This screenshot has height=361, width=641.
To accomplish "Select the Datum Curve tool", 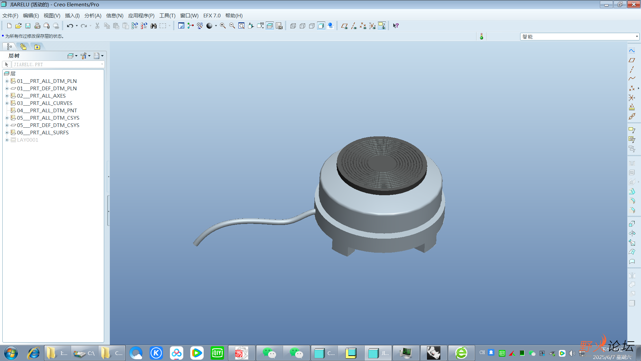I will [632, 79].
